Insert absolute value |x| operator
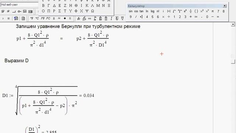This screenshot has height=133, width=236. [x=169, y=11]
